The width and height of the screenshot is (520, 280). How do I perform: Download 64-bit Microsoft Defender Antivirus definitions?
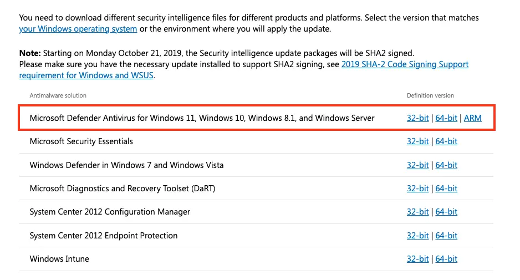click(446, 118)
